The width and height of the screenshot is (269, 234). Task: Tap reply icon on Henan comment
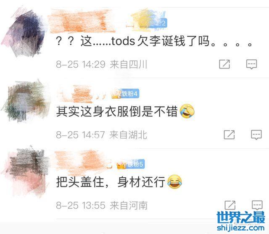coord(257,205)
